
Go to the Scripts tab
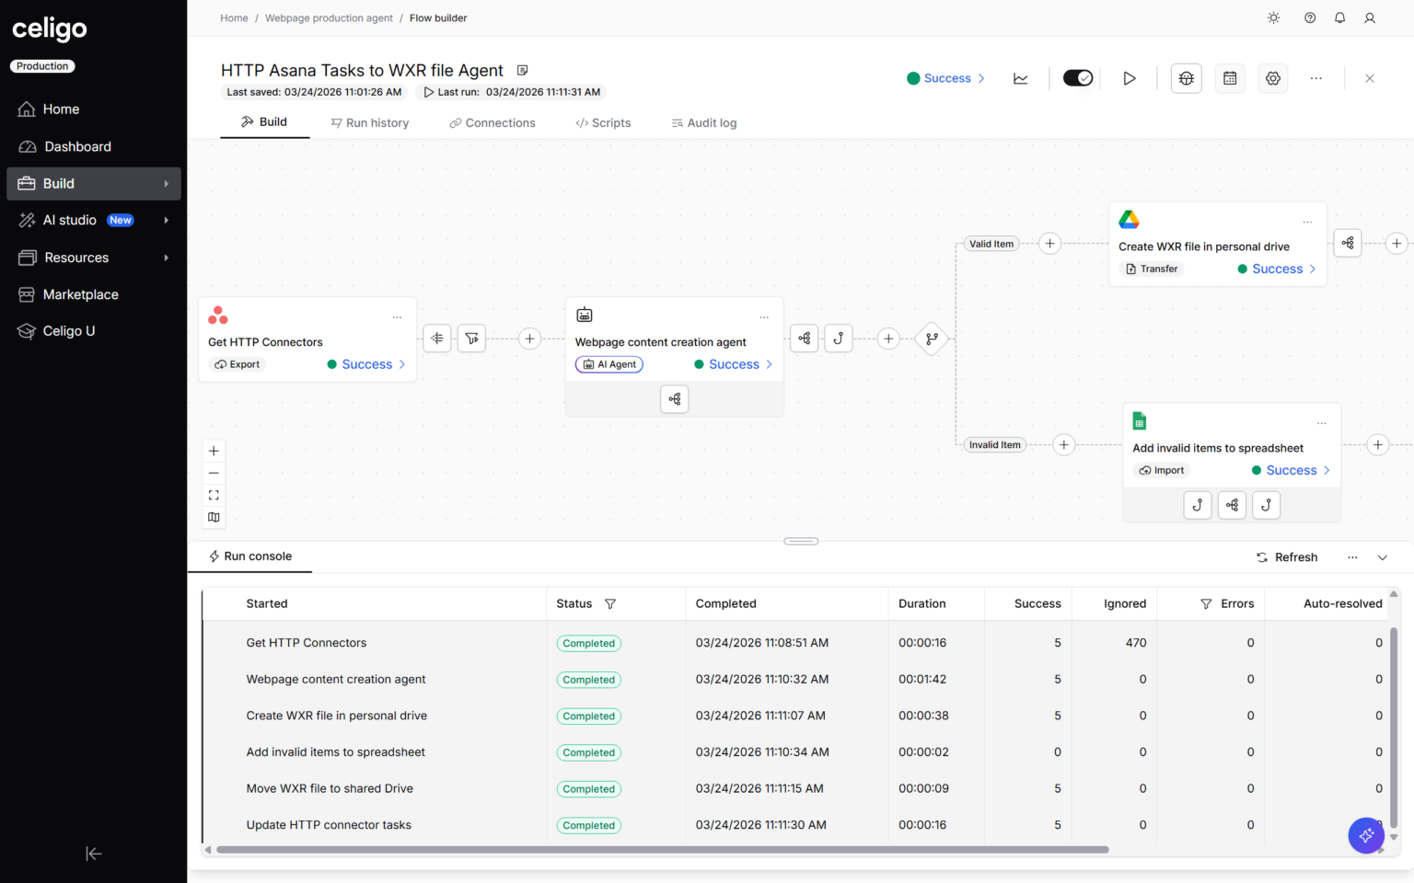point(603,123)
